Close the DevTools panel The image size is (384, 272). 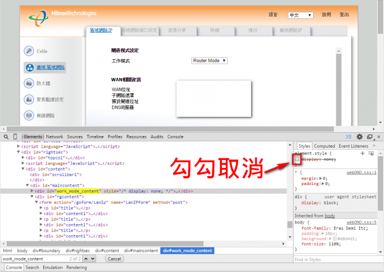click(x=379, y=137)
